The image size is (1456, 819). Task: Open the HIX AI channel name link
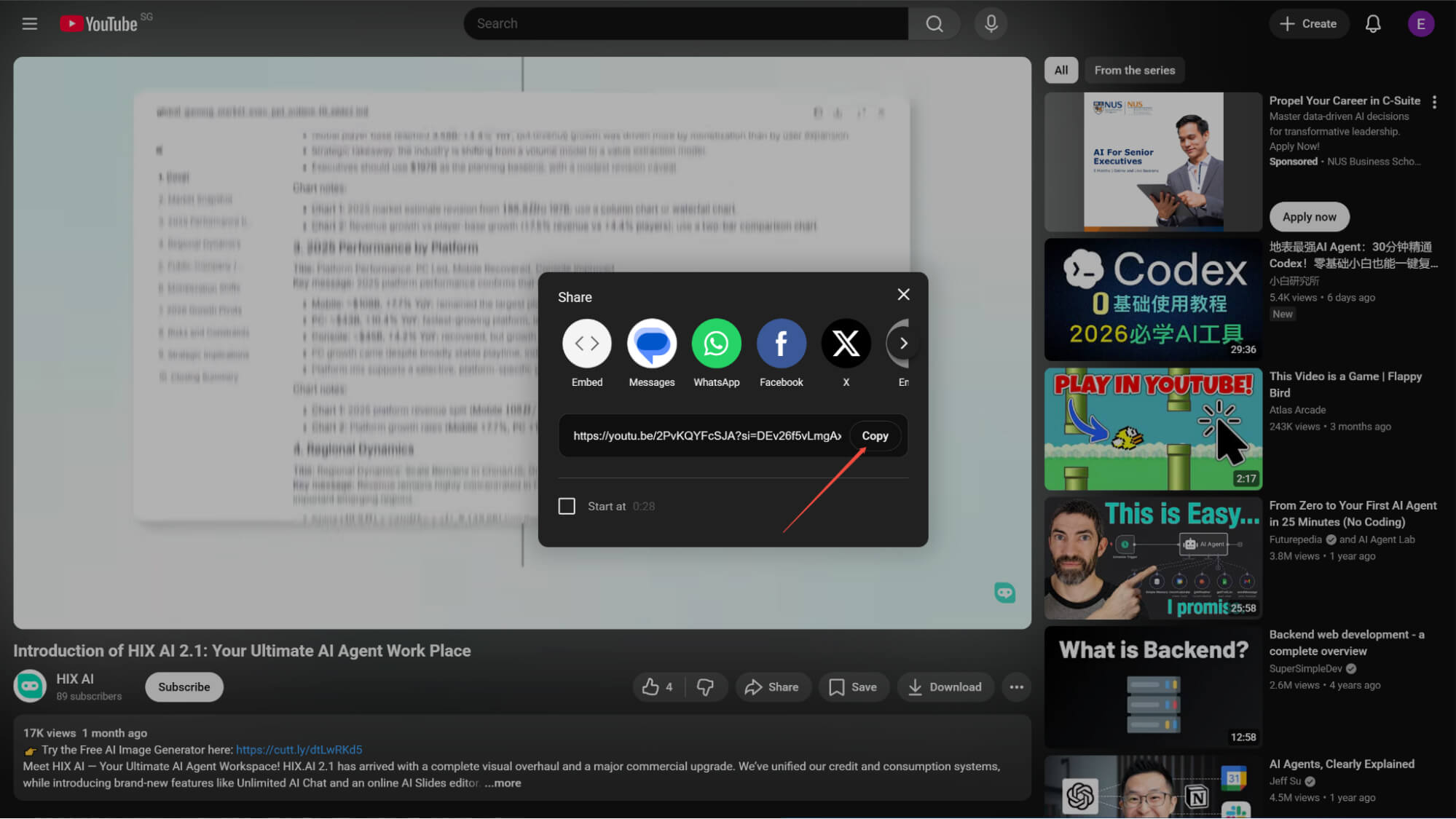tap(75, 679)
